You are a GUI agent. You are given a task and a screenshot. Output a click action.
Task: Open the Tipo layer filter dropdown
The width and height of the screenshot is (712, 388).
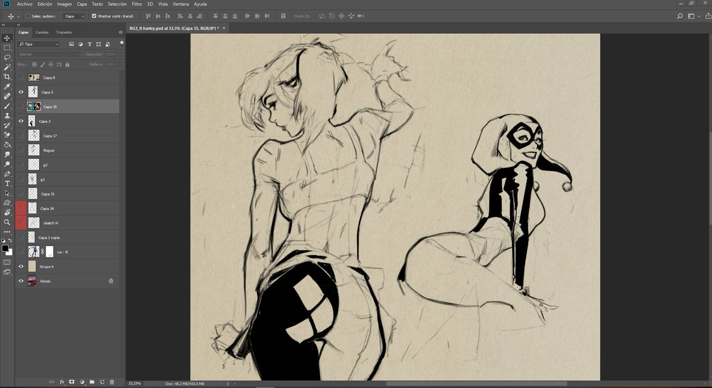point(39,44)
